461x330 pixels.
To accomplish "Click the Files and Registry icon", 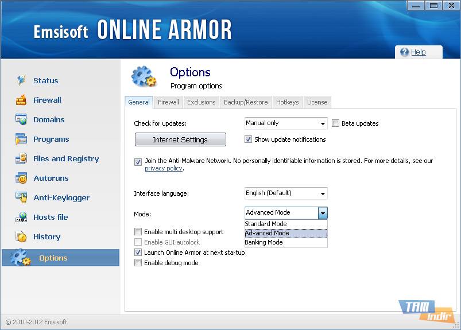I will pyautogui.click(x=21, y=158).
